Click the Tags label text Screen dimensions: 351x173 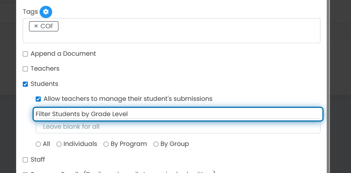point(30,12)
